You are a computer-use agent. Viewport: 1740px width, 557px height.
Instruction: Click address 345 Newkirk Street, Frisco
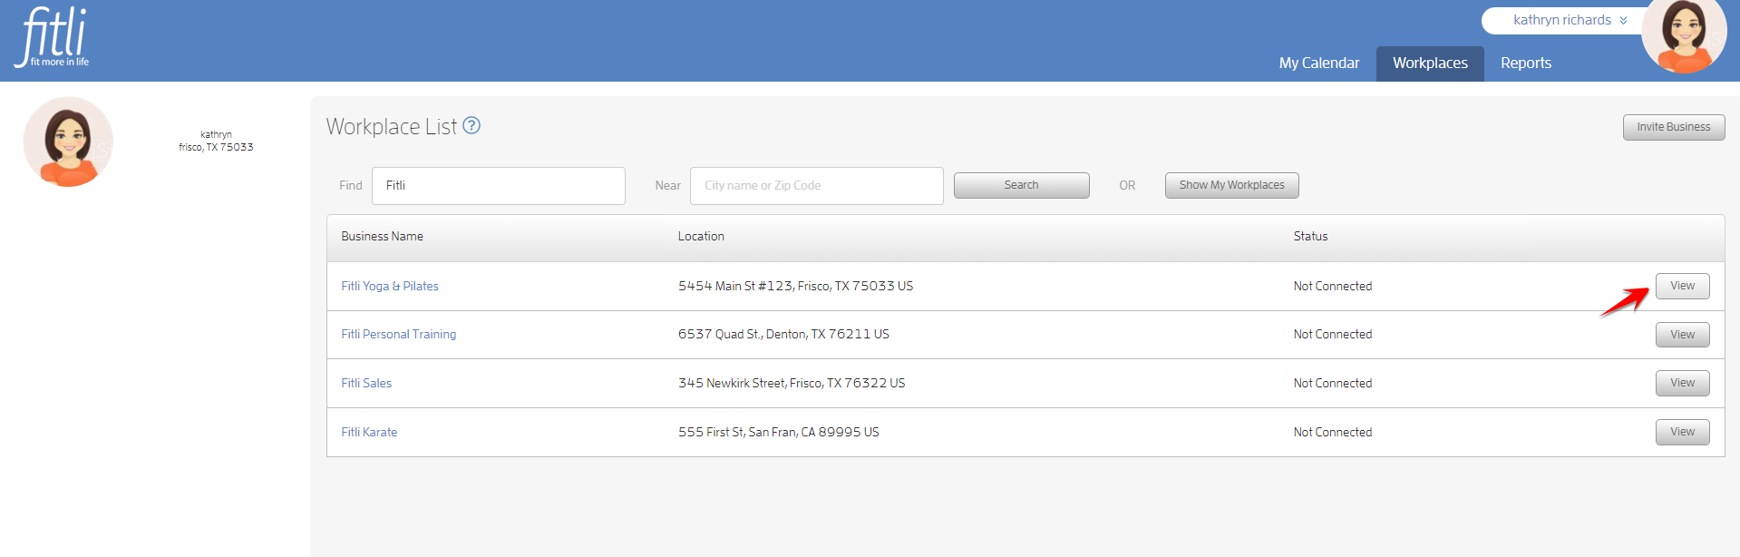(x=792, y=383)
